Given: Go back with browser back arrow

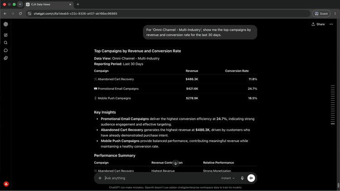Looking at the screenshot, I should 5,14.
